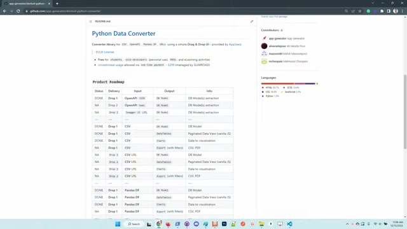
Task: Click the red HTML segment of language bar
Action: (277, 83)
